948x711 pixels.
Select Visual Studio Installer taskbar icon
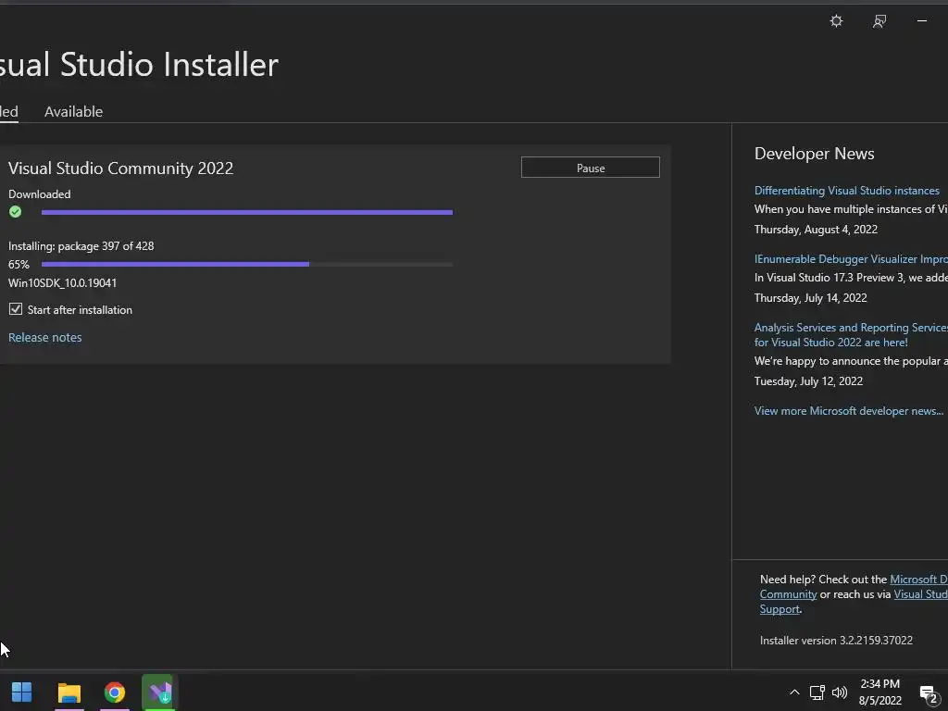160,692
